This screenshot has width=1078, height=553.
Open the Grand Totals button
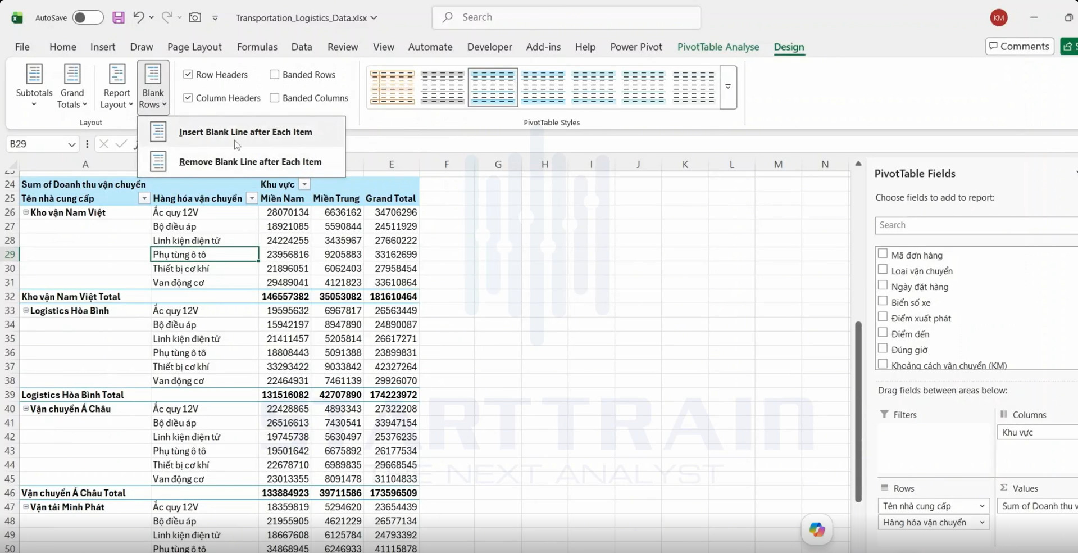click(x=72, y=87)
